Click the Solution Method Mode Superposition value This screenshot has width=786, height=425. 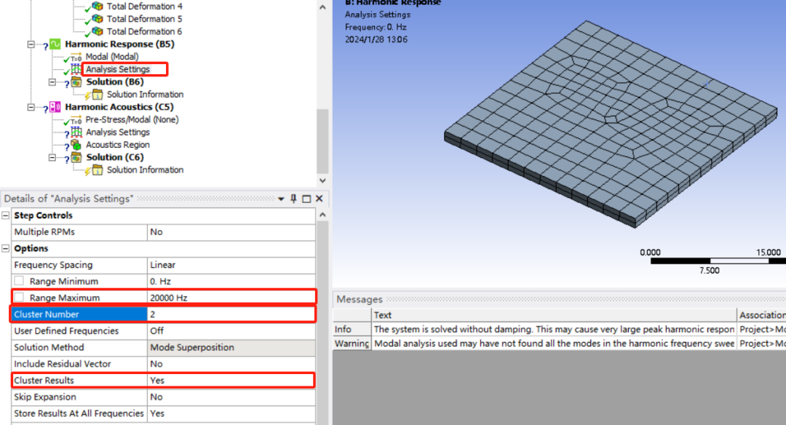(231, 347)
